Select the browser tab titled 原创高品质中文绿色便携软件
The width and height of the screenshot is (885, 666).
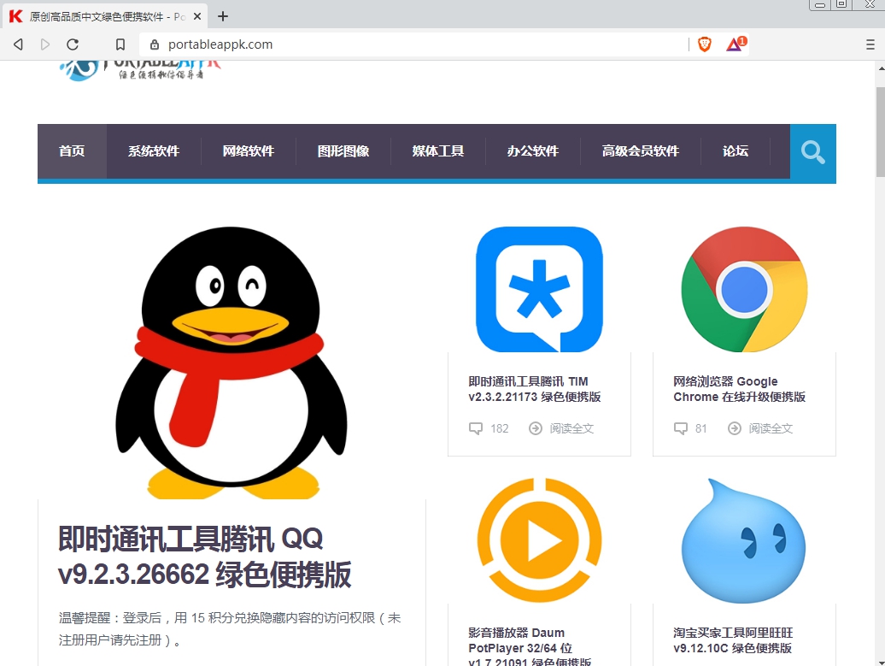pyautogui.click(x=104, y=16)
